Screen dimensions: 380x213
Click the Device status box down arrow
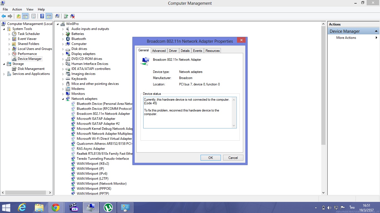234,126
